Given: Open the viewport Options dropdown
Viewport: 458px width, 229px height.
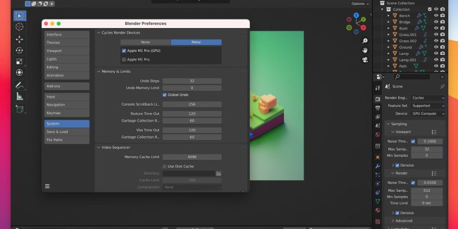Looking at the screenshot, I should pyautogui.click(x=360, y=4).
